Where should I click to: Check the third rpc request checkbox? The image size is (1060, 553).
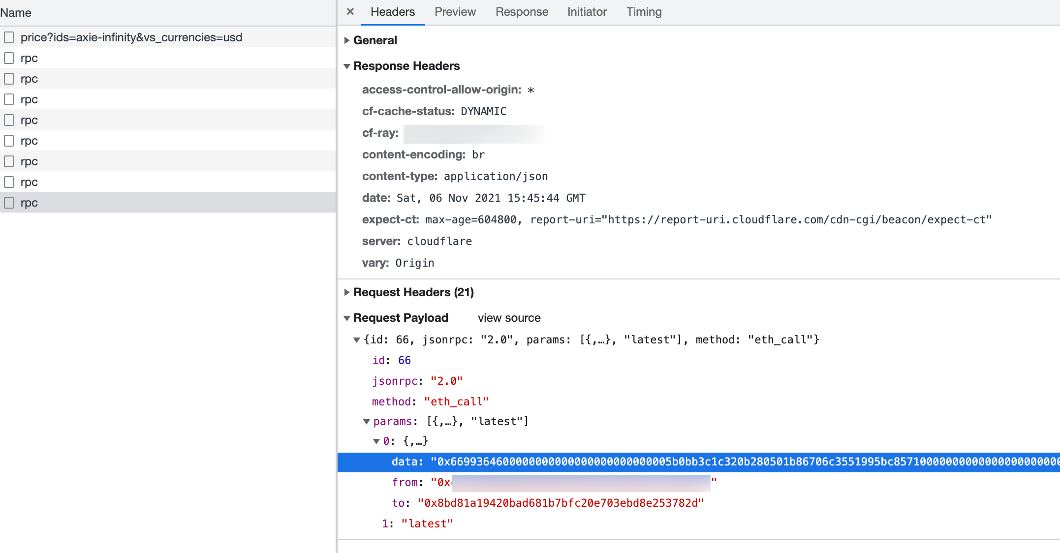(x=9, y=99)
